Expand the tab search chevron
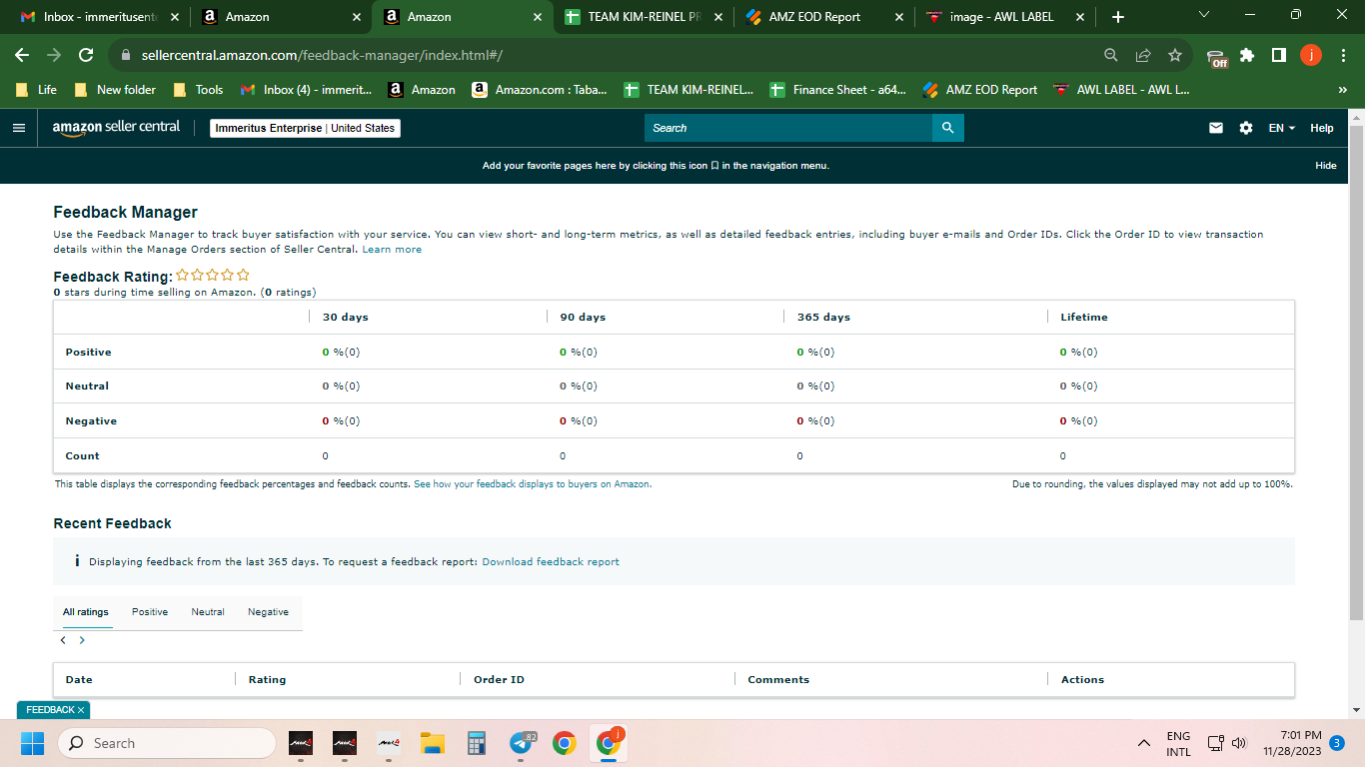The height and width of the screenshot is (767, 1365). point(1203,15)
